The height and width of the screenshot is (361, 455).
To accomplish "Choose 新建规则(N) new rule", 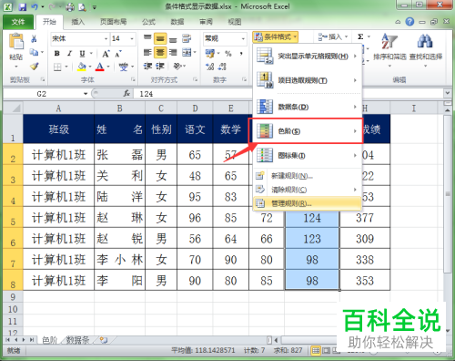I will point(308,176).
